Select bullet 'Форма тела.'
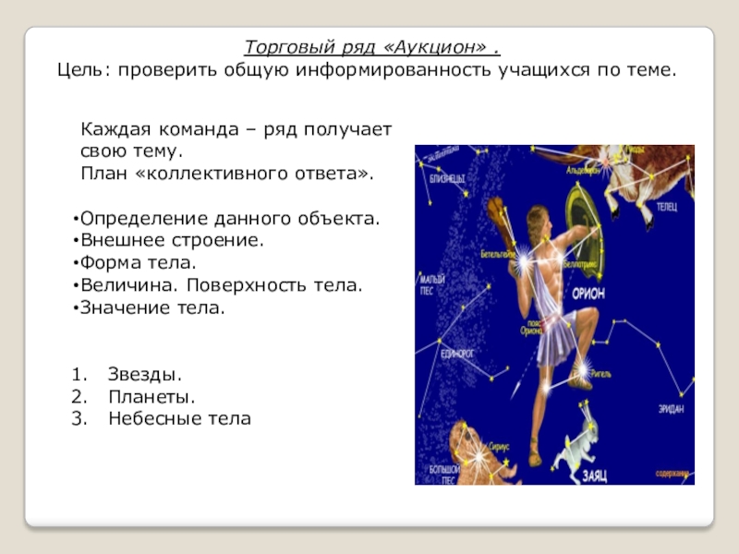 point(134,262)
